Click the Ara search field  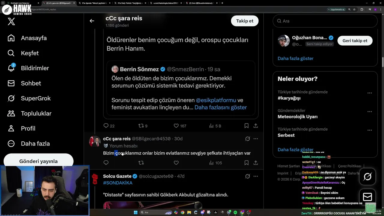(325, 21)
